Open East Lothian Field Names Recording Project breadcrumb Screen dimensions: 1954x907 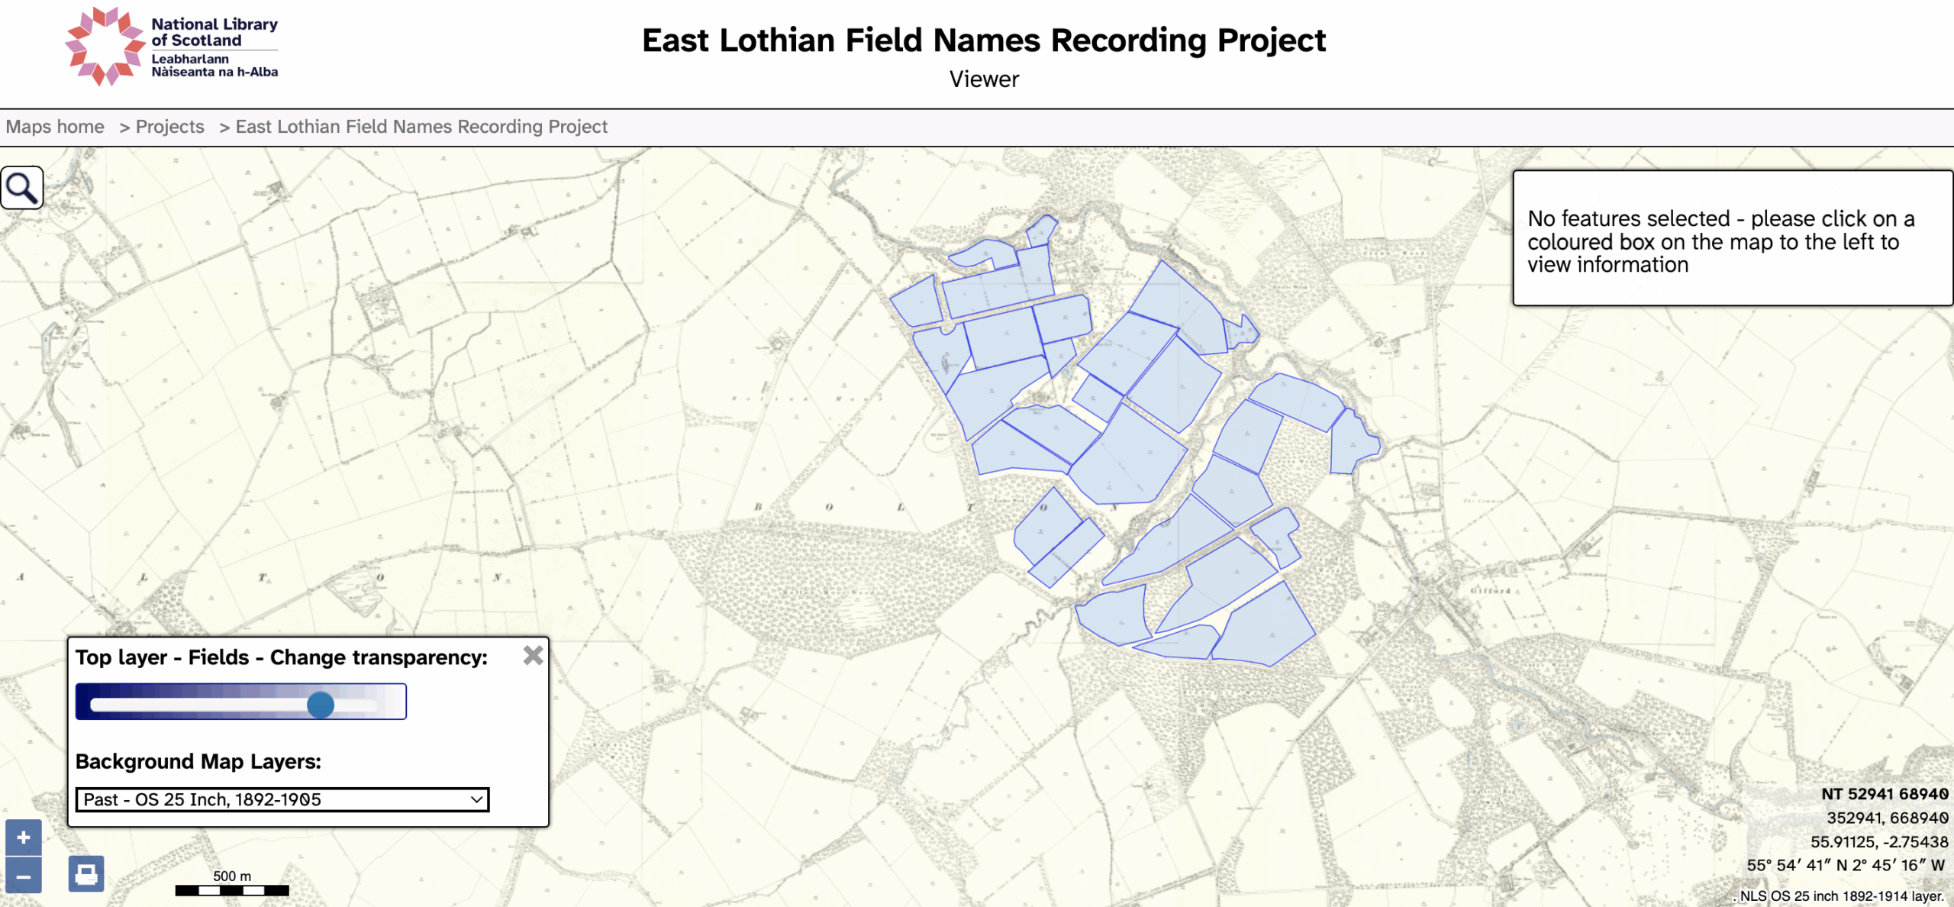[x=421, y=127]
